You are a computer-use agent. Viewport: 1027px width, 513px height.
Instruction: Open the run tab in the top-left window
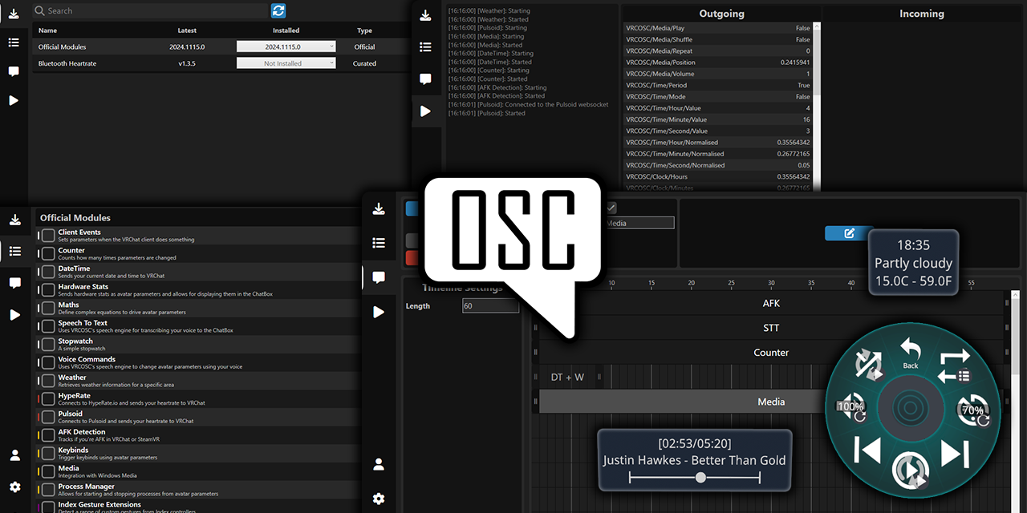(x=14, y=100)
